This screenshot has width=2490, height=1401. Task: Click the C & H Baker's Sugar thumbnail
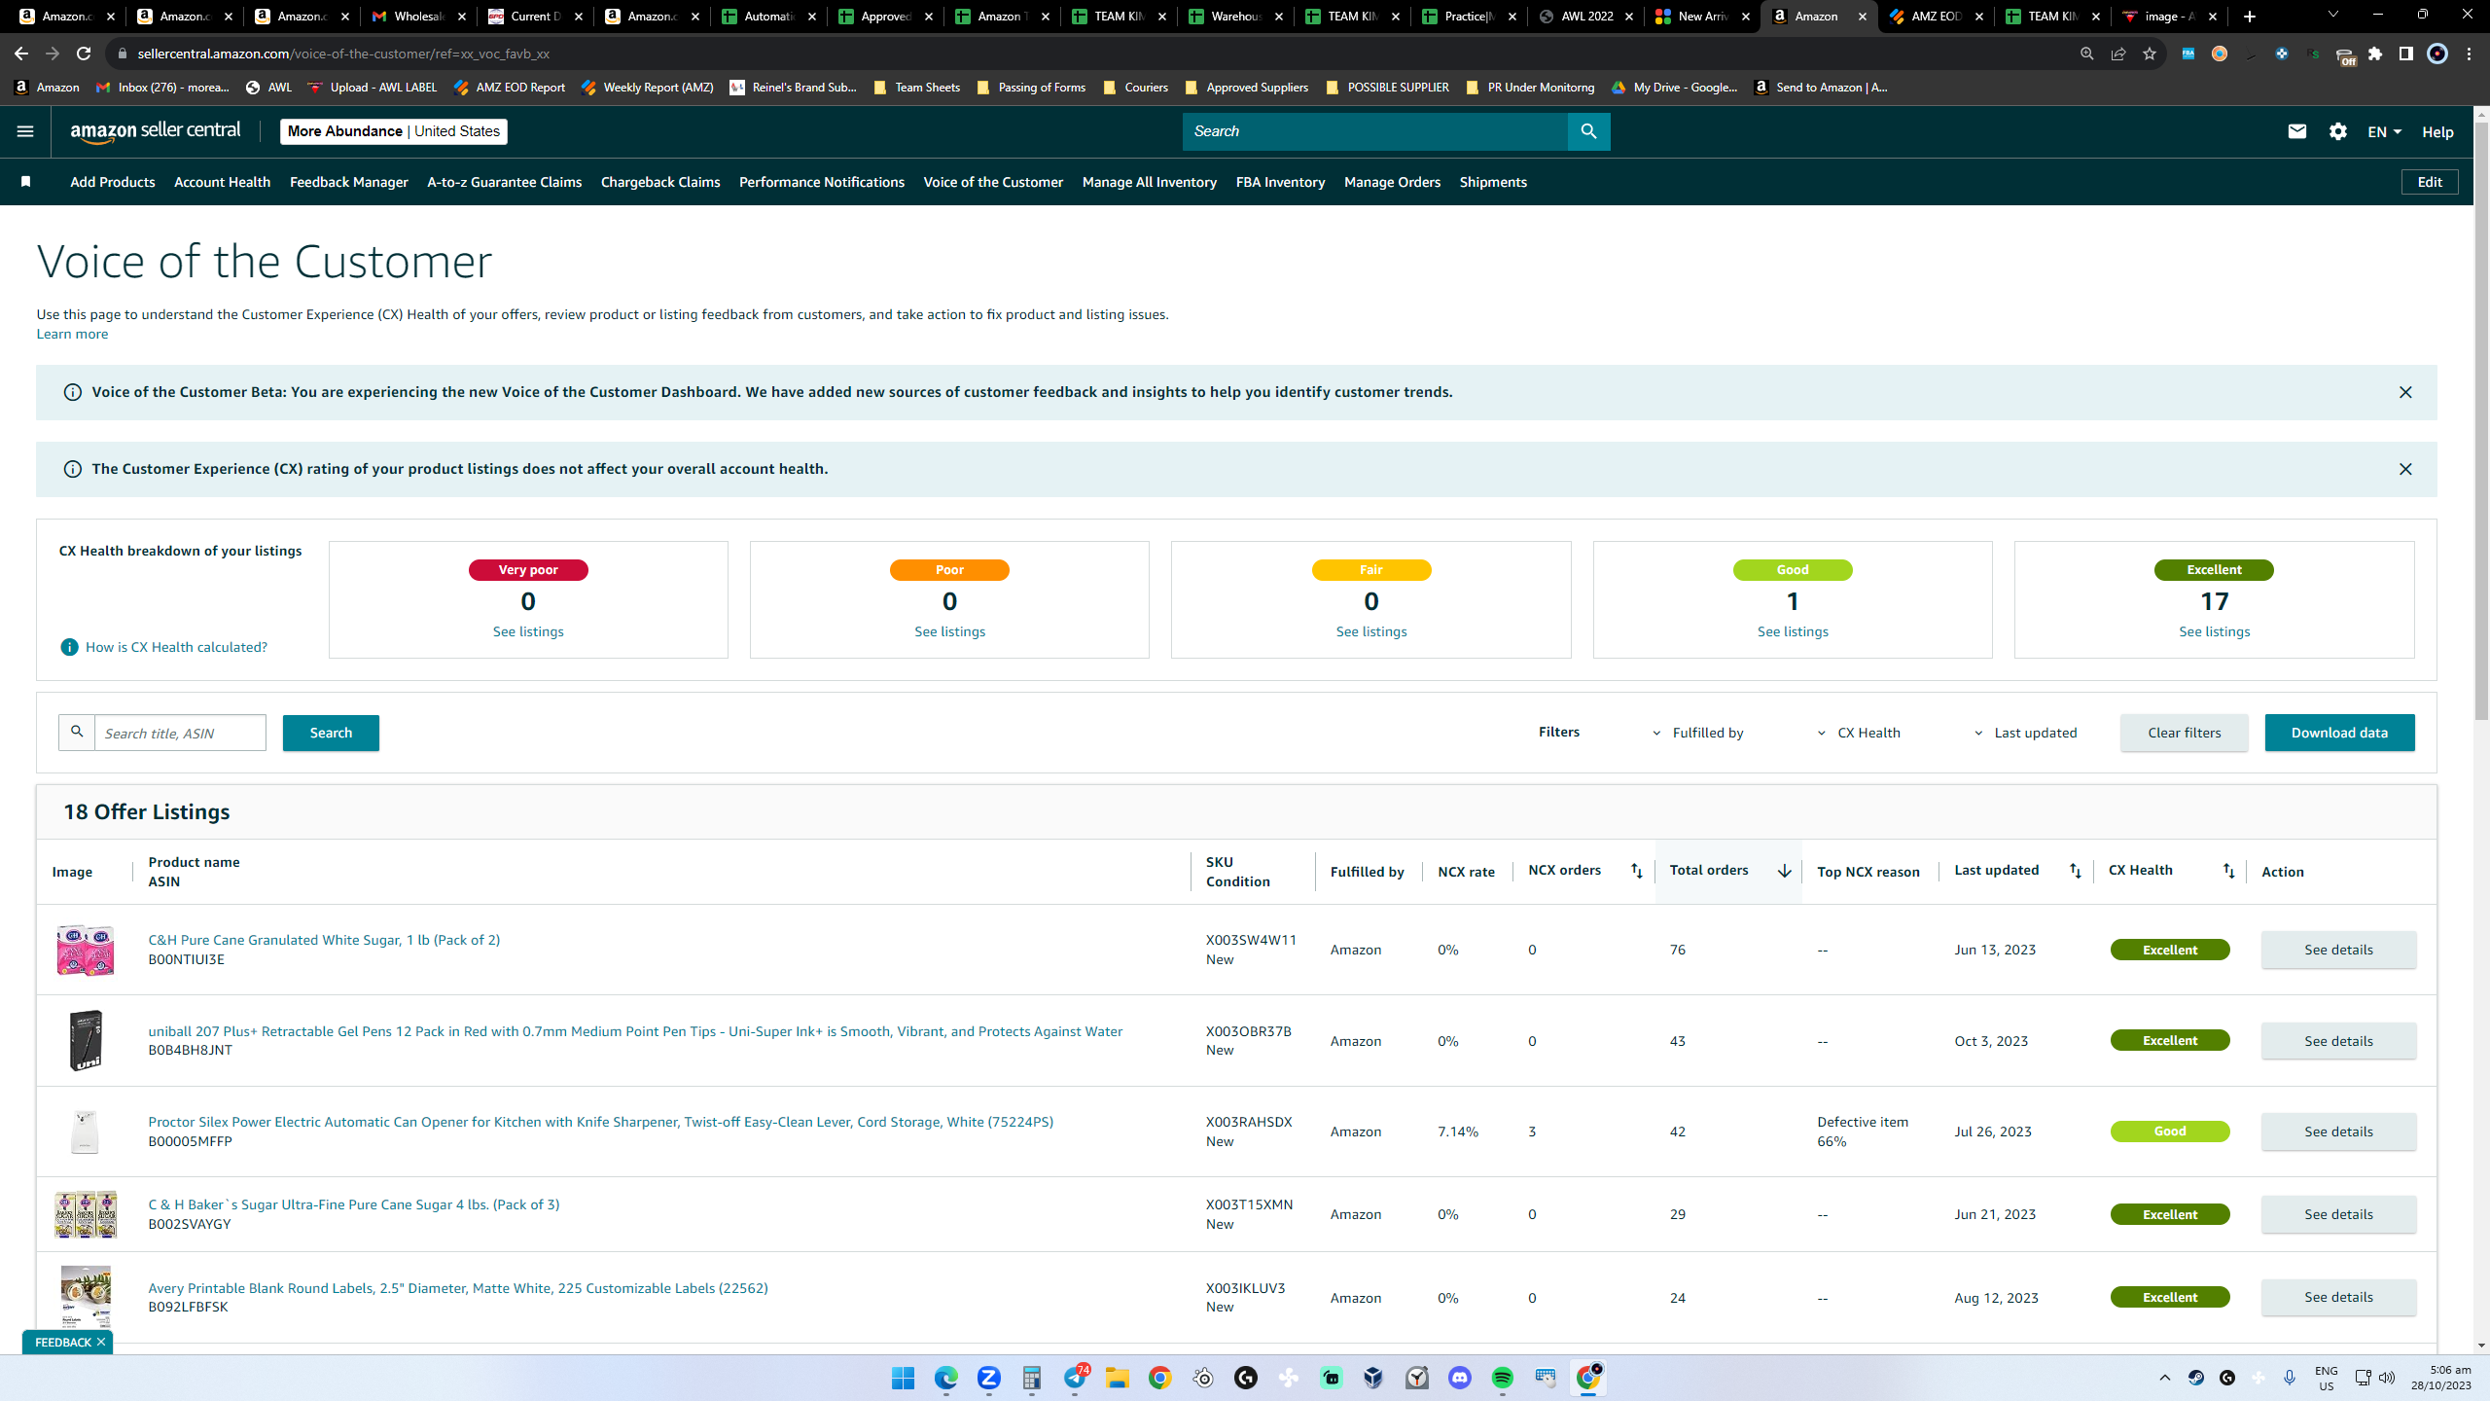[86, 1214]
